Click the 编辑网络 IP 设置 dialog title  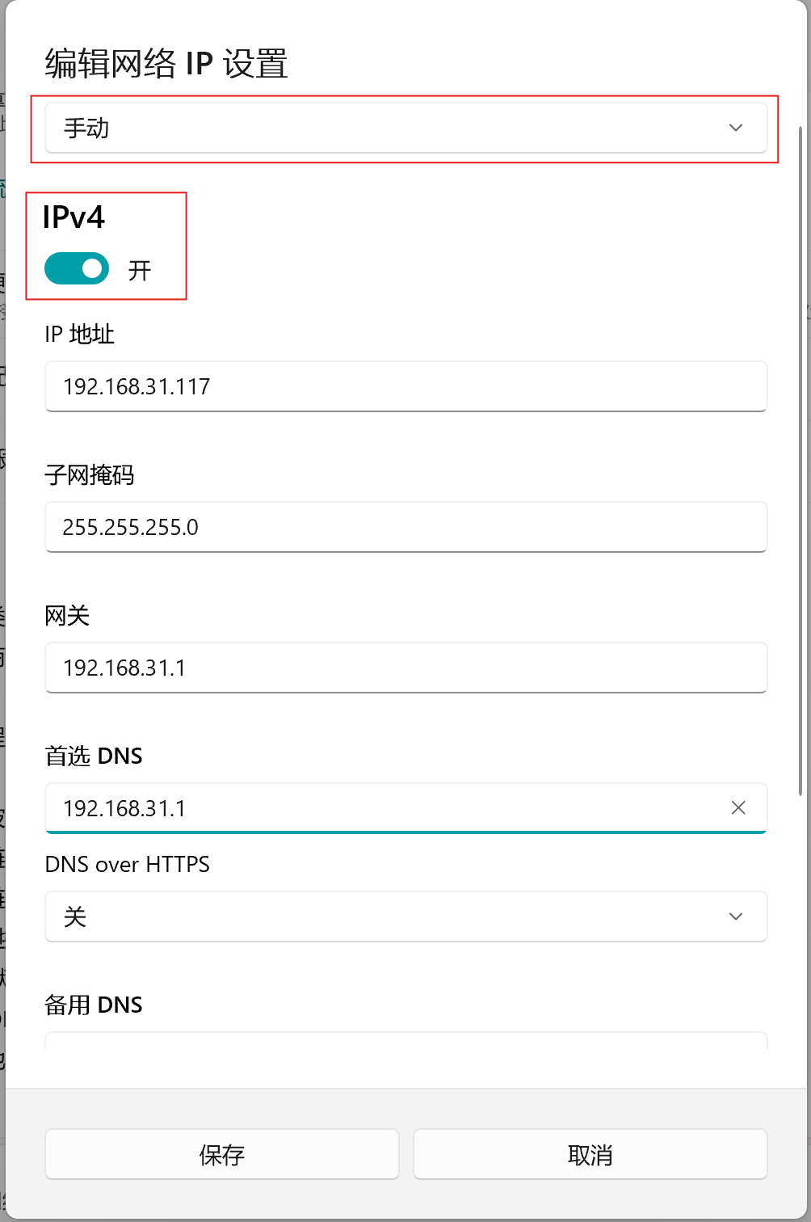click(166, 64)
